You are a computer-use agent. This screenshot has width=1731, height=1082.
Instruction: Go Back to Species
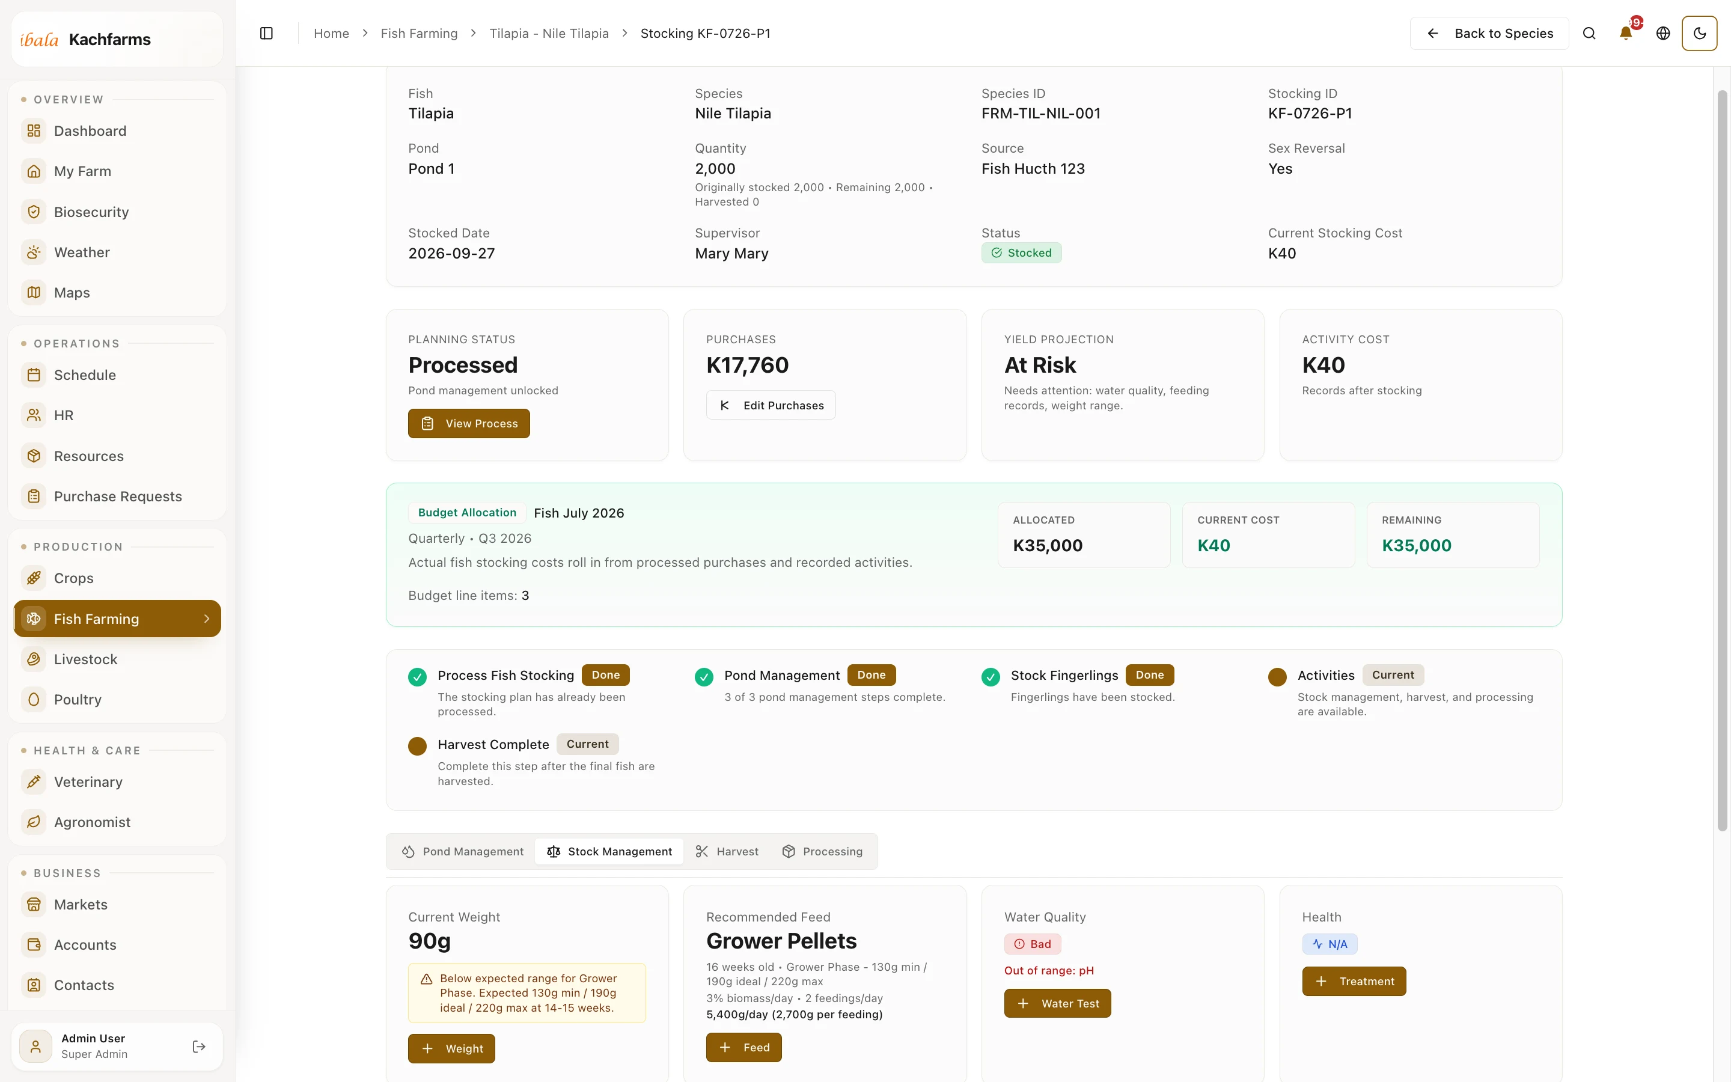point(1489,34)
